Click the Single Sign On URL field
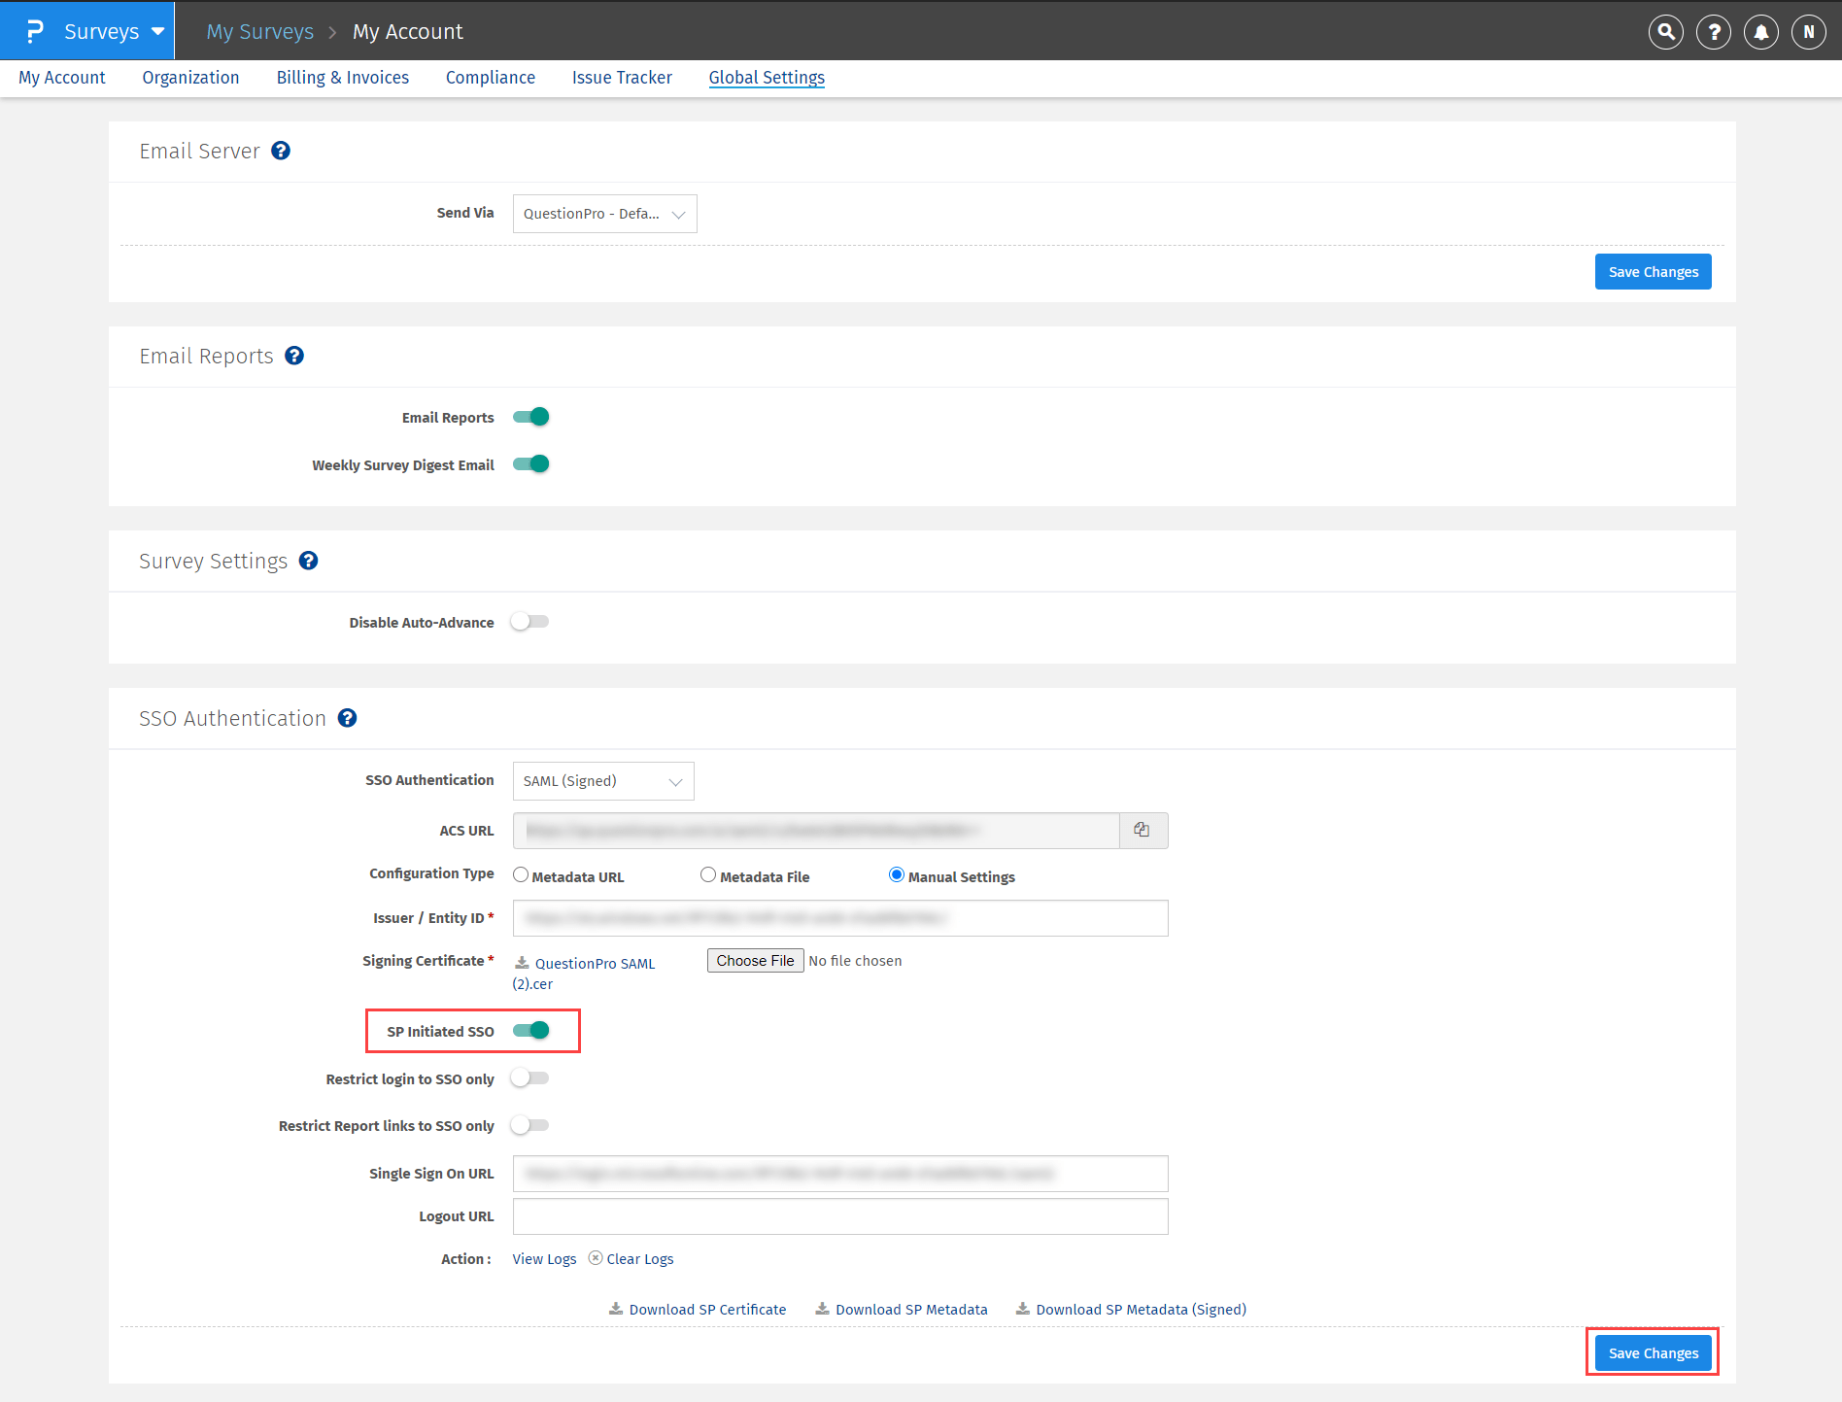The image size is (1842, 1402). [x=840, y=1174]
